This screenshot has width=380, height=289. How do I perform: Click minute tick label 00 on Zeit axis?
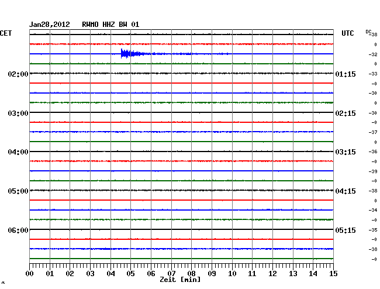click(x=30, y=273)
